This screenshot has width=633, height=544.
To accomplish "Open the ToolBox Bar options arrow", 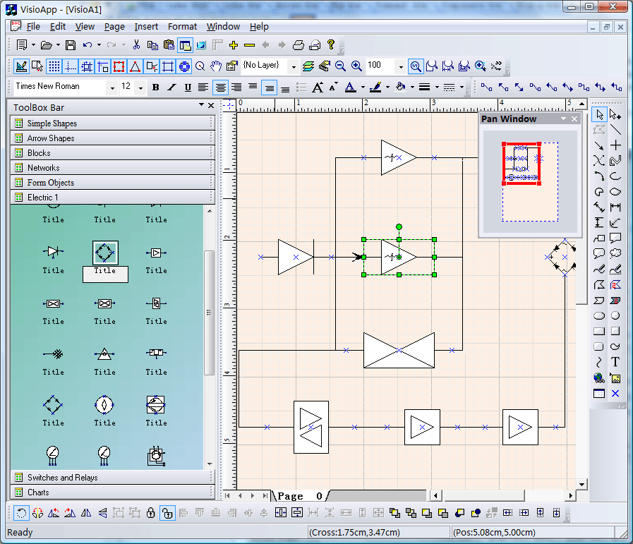I will pos(201,105).
